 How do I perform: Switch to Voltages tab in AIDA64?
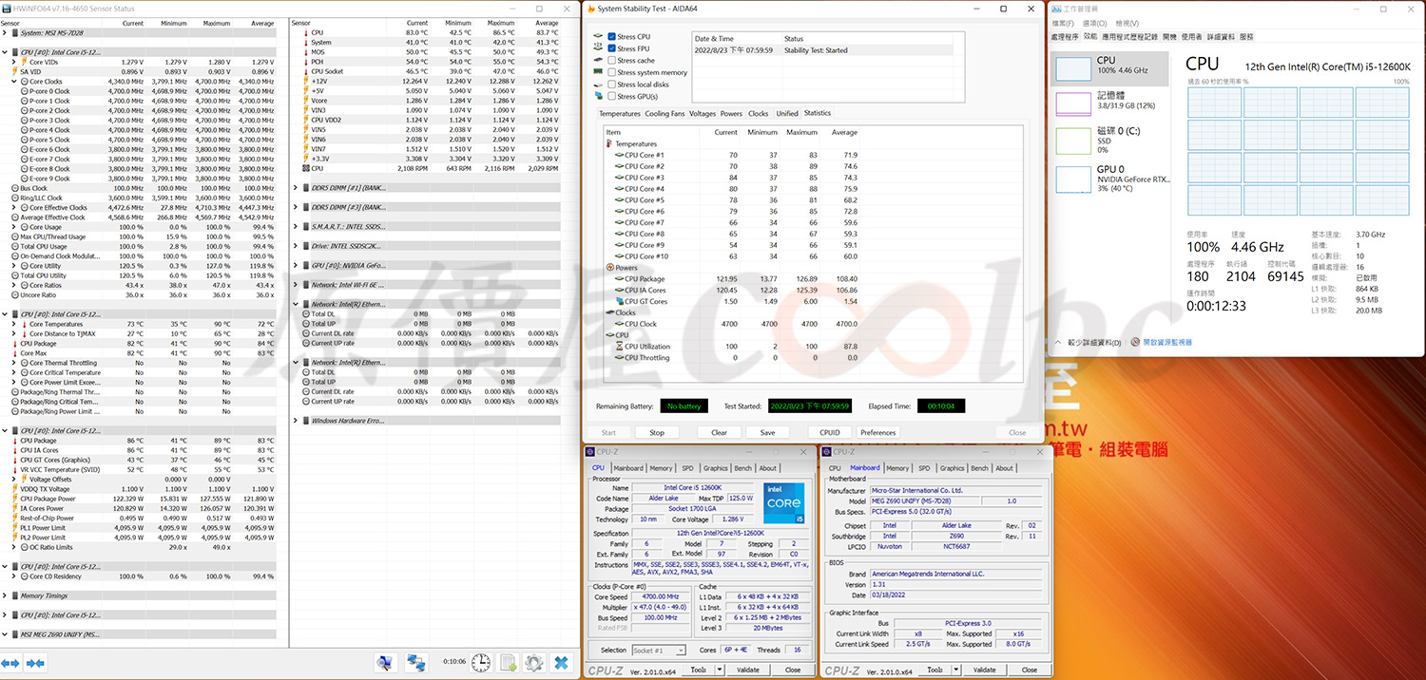[x=703, y=113]
